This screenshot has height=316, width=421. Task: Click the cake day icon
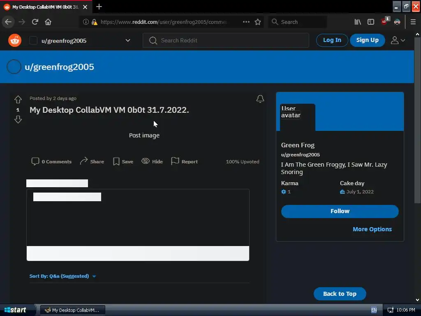coord(342,192)
